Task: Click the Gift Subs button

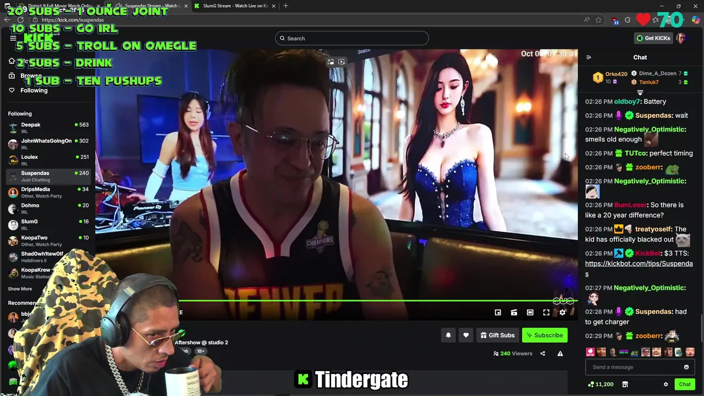Action: click(497, 335)
